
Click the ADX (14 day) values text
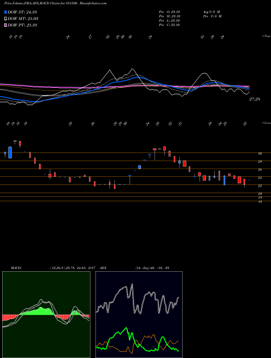[x=152, y=267]
